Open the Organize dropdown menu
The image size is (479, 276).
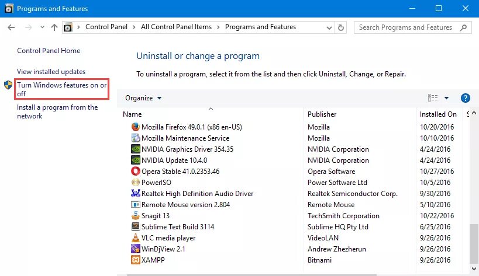(143, 98)
